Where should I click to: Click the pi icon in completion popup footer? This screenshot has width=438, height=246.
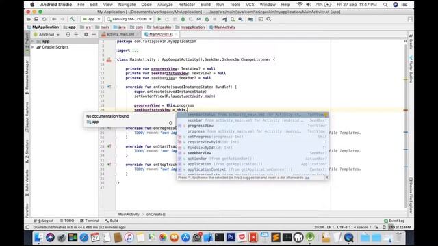[x=326, y=178]
